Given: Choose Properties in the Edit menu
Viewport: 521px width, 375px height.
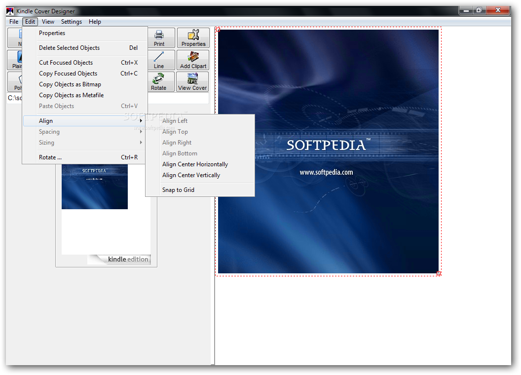Looking at the screenshot, I should (x=85, y=33).
